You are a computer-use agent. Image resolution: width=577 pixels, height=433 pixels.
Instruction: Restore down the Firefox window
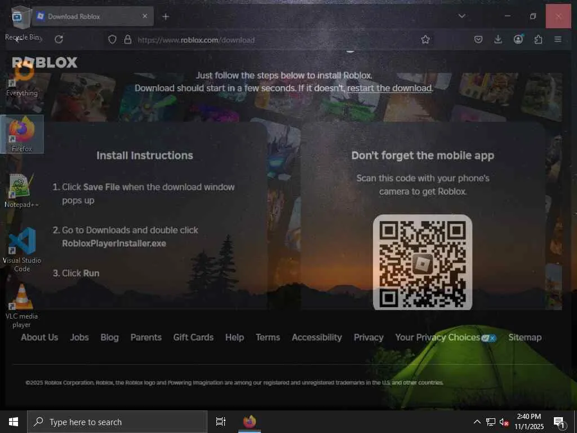[533, 16]
